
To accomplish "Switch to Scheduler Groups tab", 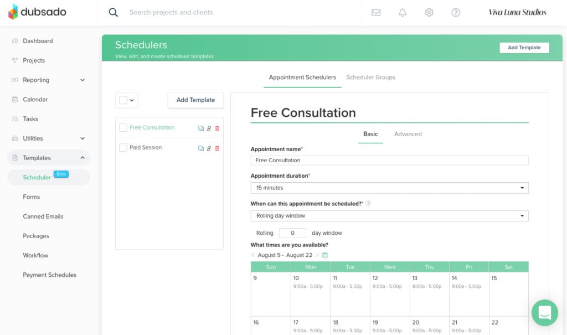I will tap(370, 78).
